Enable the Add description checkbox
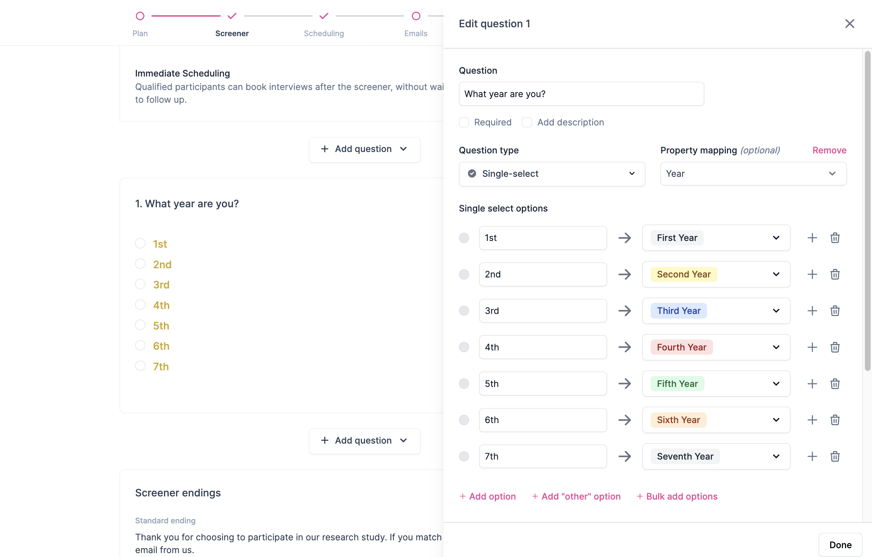Image resolution: width=872 pixels, height=557 pixels. (x=527, y=122)
